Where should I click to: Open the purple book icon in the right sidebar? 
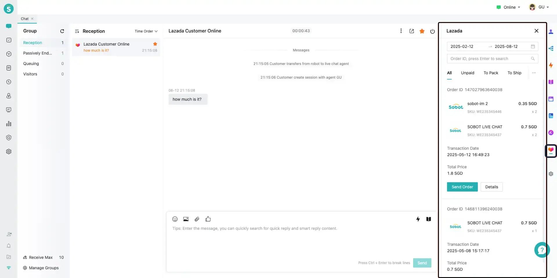551,82
